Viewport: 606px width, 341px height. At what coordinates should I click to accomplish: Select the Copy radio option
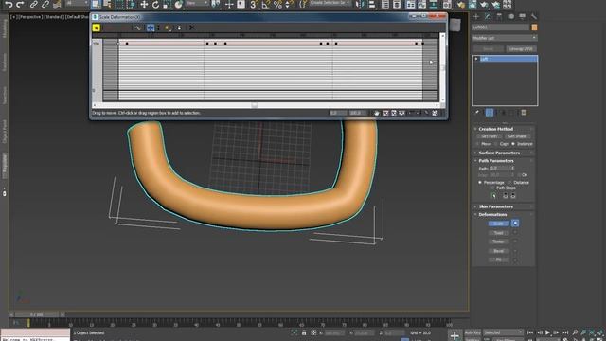pyautogui.click(x=502, y=144)
